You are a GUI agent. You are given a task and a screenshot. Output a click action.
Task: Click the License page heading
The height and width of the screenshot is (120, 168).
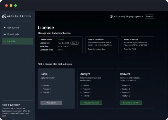click(46, 28)
